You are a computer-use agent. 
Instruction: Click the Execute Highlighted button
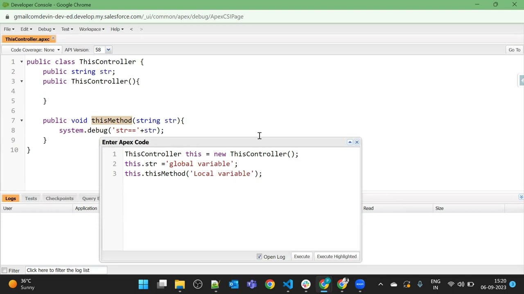(x=337, y=256)
